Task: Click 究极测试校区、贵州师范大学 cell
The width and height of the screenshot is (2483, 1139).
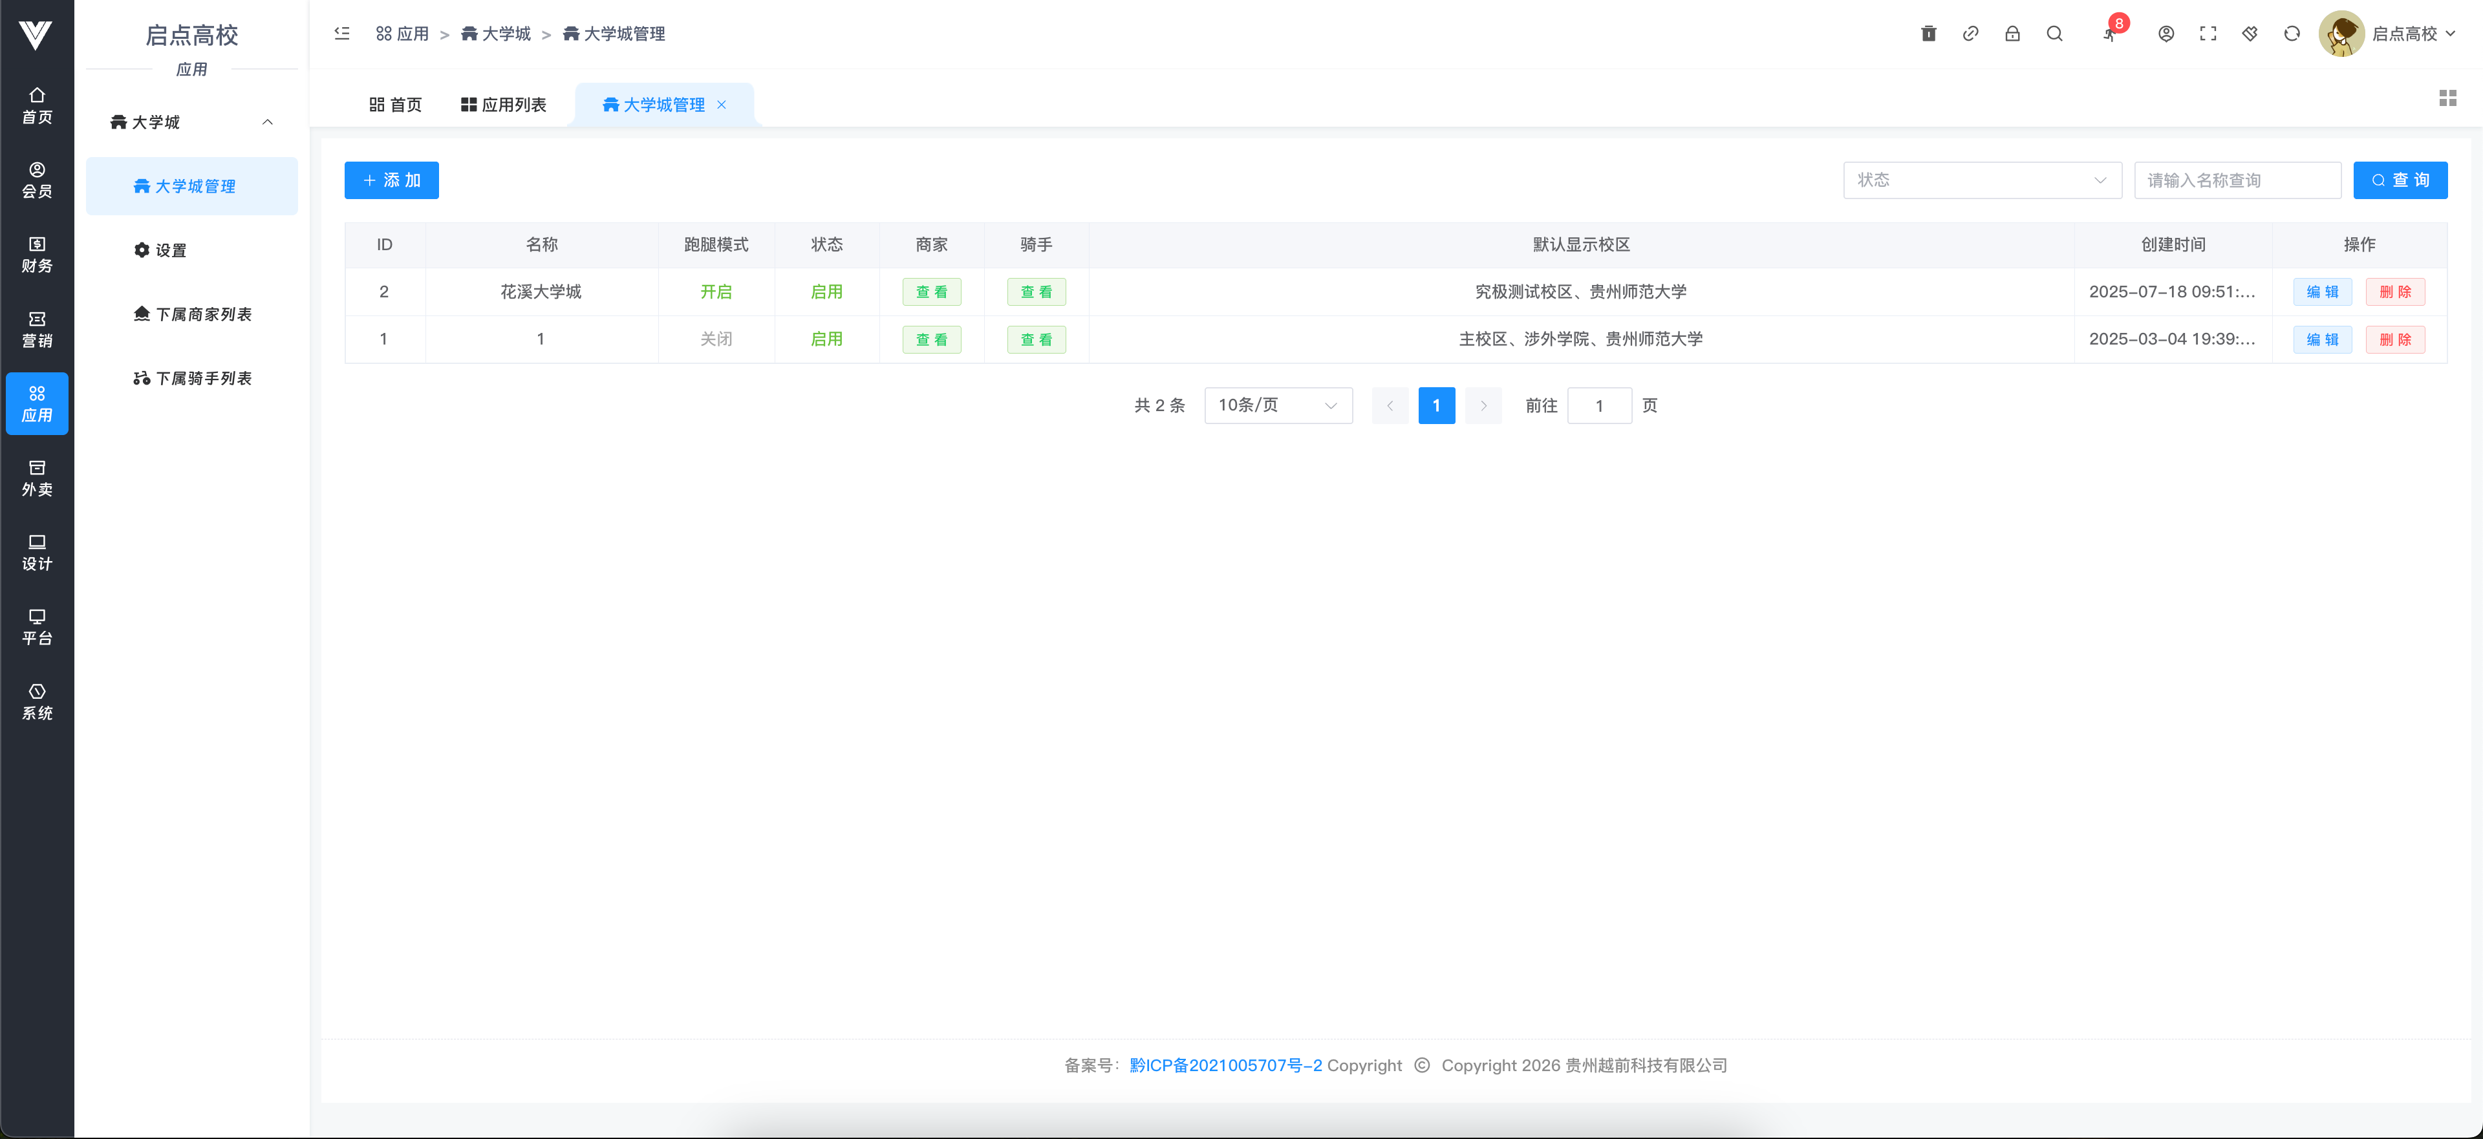Action: 1581,292
